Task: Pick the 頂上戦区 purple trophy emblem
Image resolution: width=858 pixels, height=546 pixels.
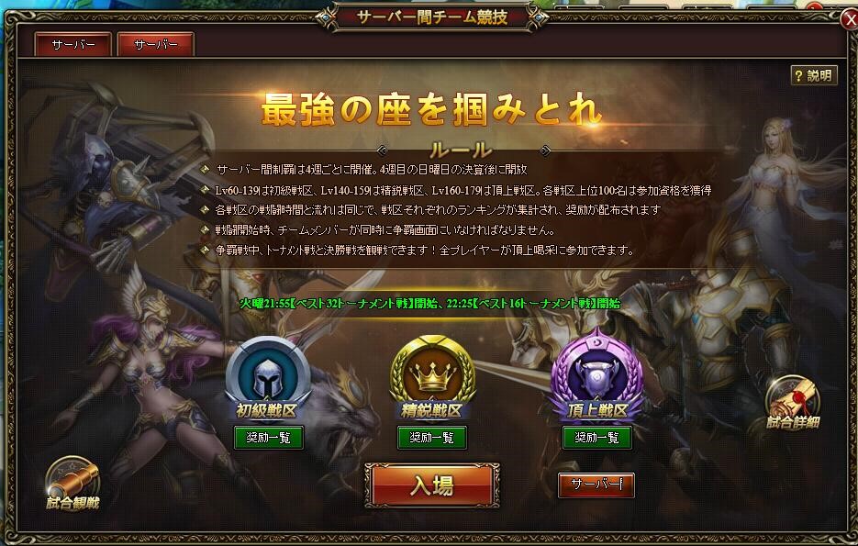Action: 597,377
